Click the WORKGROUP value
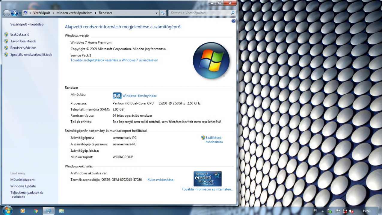This screenshot has height=215, width=382. (123, 157)
